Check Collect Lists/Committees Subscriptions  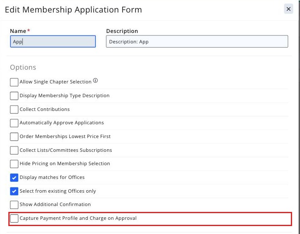click(x=14, y=150)
